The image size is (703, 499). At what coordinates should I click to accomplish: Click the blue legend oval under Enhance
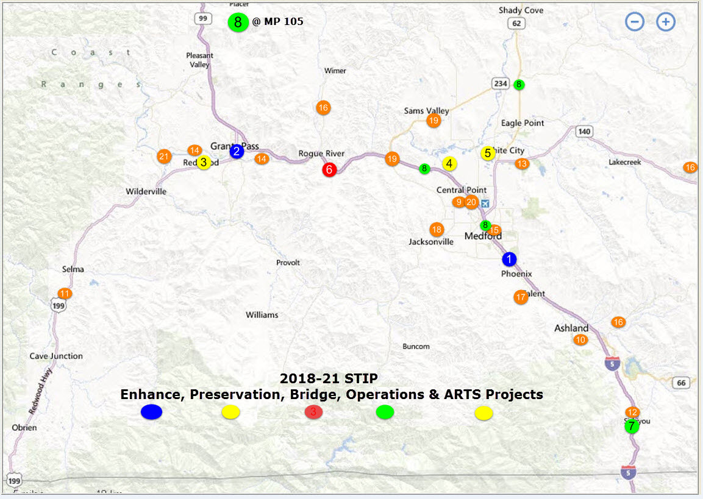click(151, 412)
